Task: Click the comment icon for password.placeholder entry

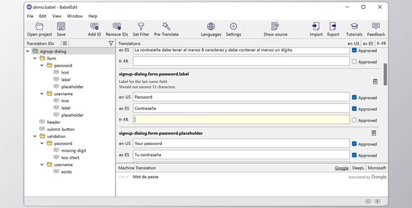Action: (x=374, y=133)
